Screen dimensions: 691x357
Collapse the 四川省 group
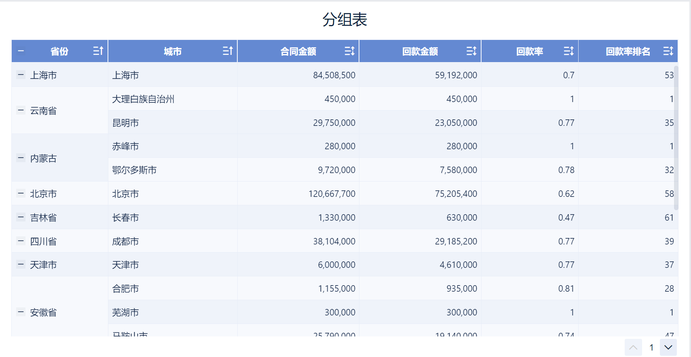pos(21,241)
